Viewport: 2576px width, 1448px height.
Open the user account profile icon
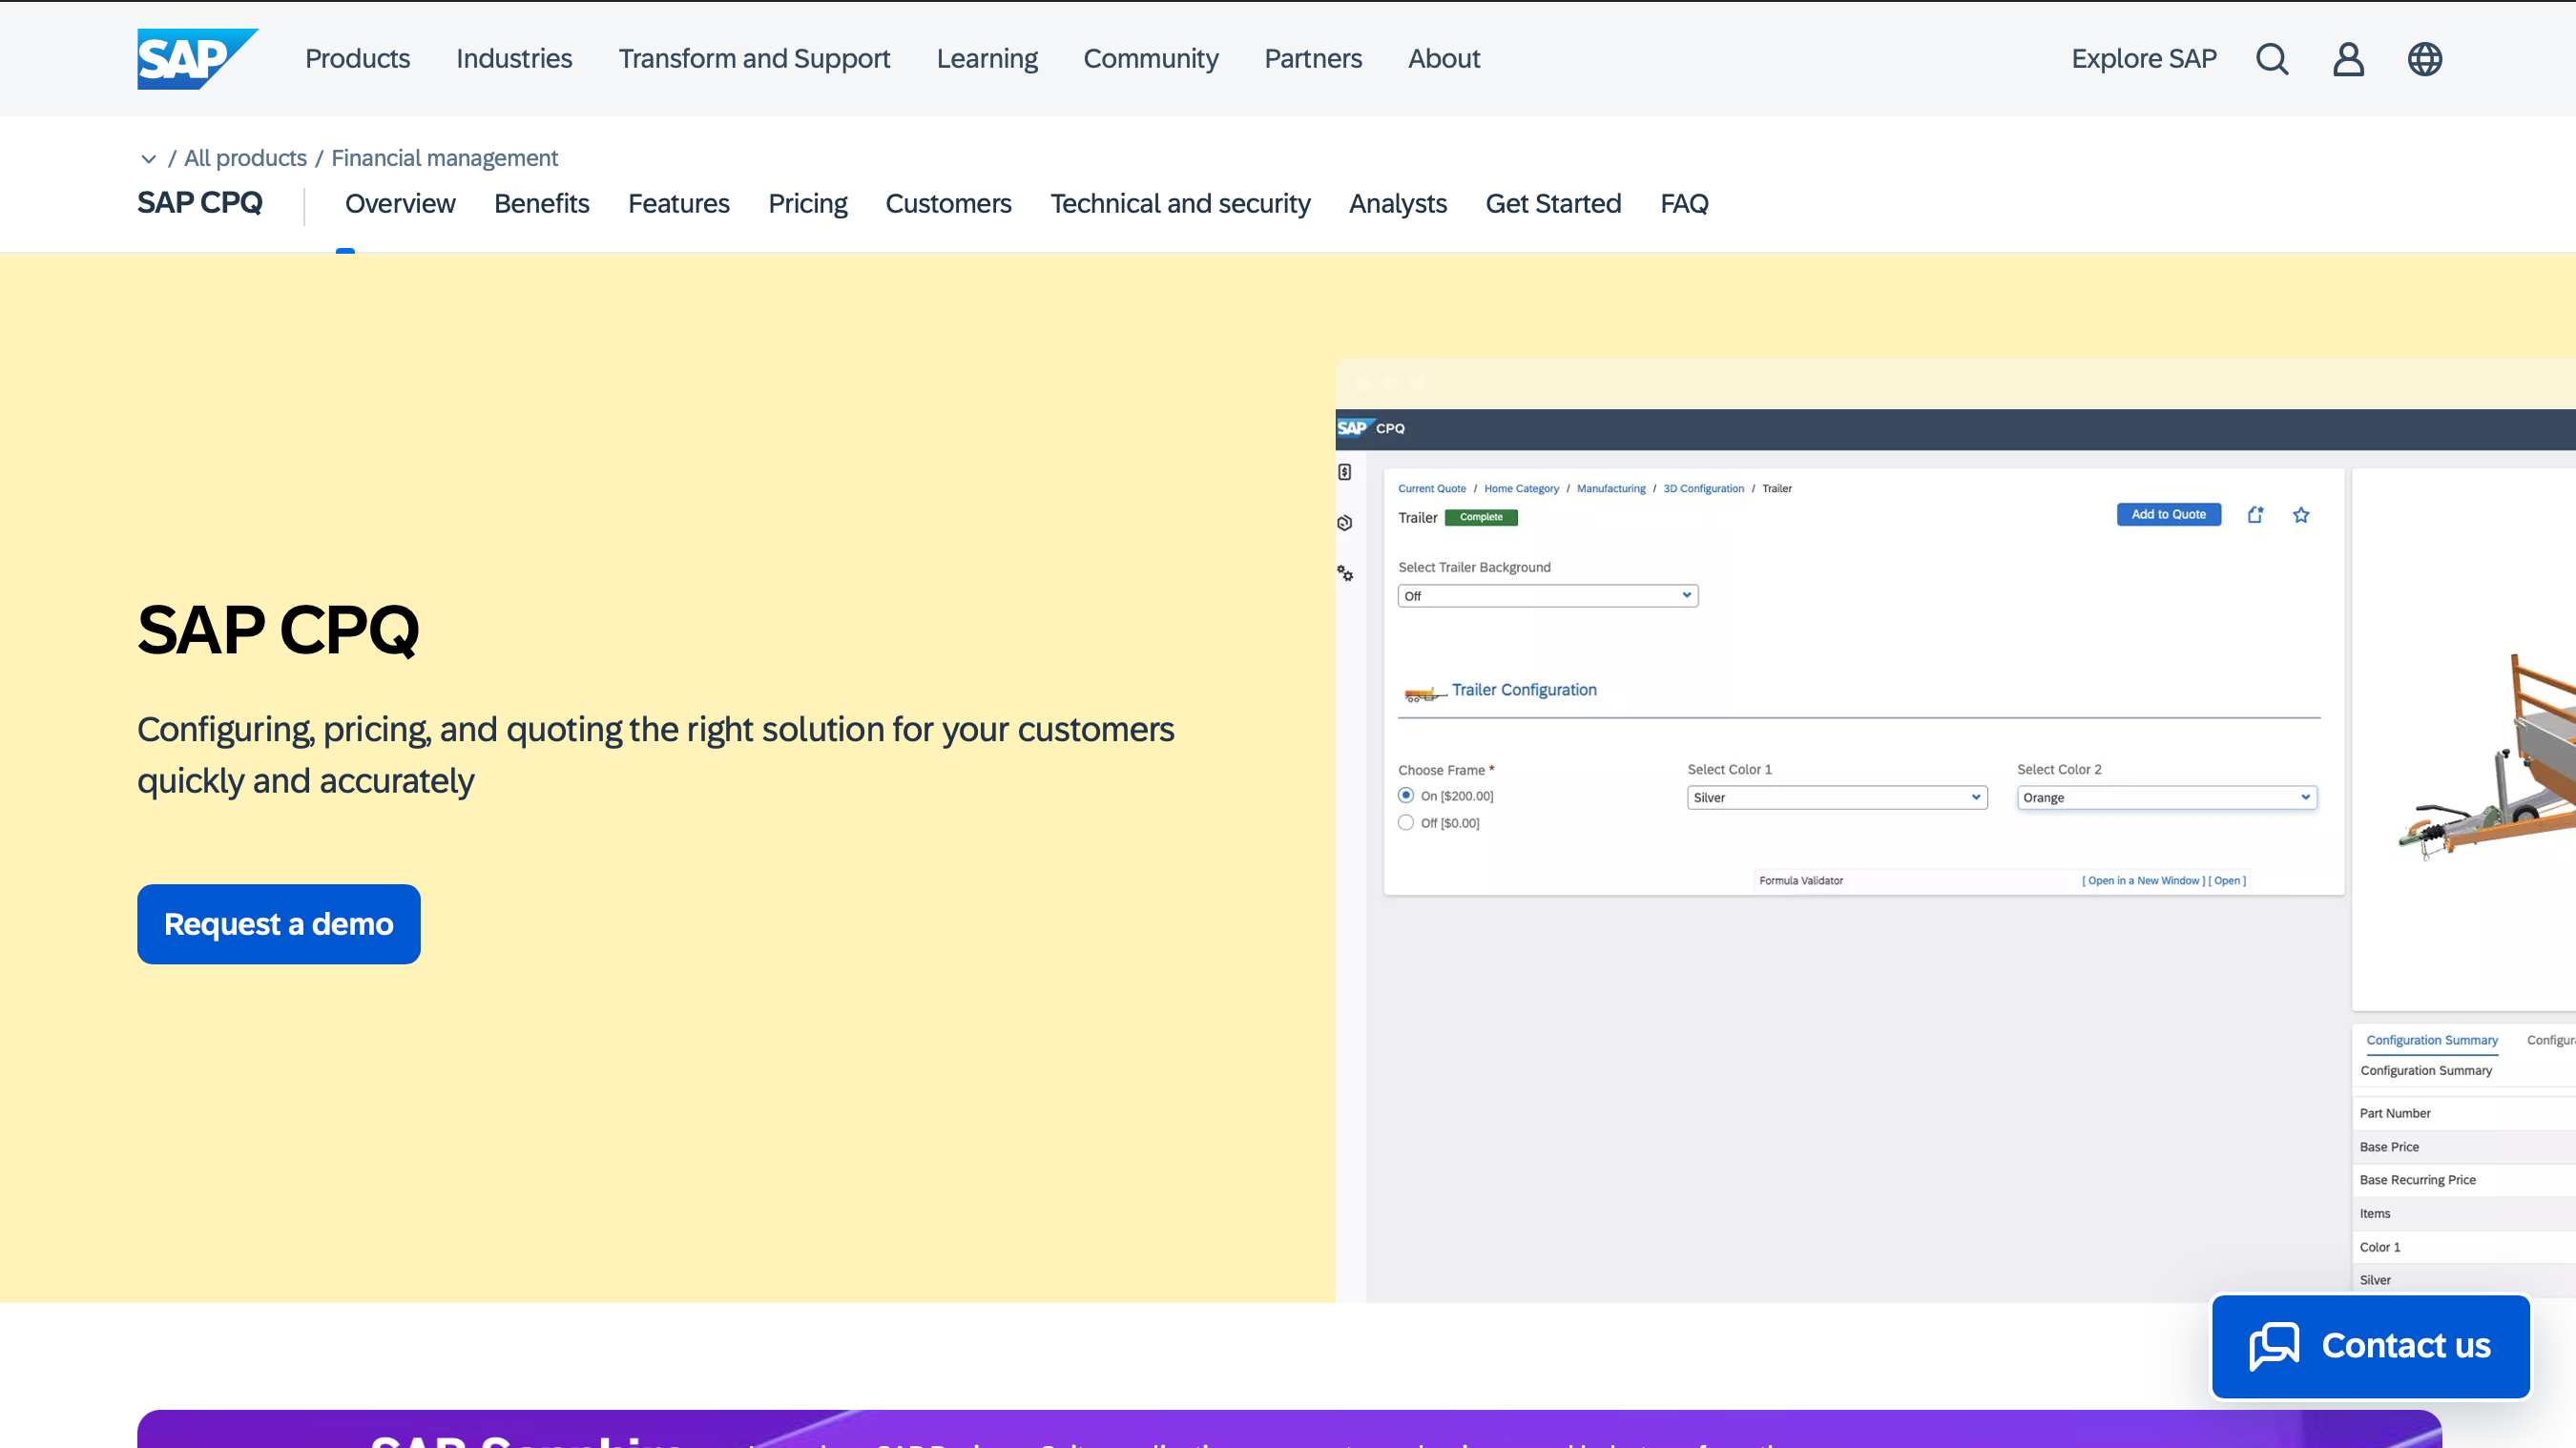pyautogui.click(x=2348, y=59)
